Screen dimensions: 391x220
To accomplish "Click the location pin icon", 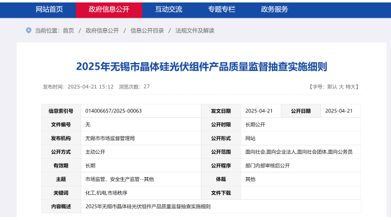I will pos(29,31).
